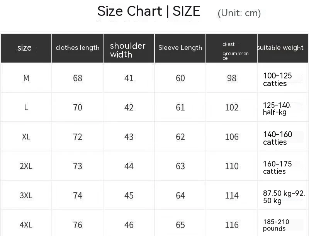Click the '(Unit: cm)' label

(239, 13)
